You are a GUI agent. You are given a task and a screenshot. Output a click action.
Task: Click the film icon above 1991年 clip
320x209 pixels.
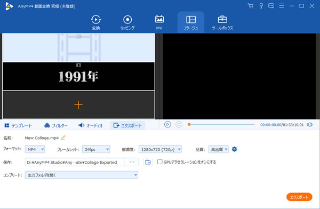click(78, 65)
